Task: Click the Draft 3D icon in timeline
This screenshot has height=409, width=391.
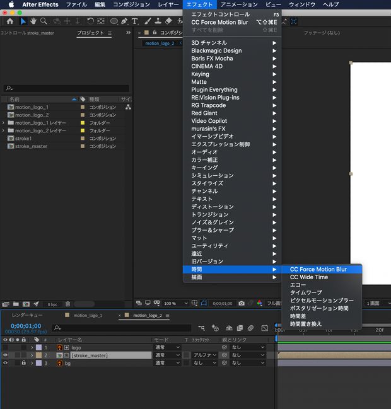Action: click(215, 328)
